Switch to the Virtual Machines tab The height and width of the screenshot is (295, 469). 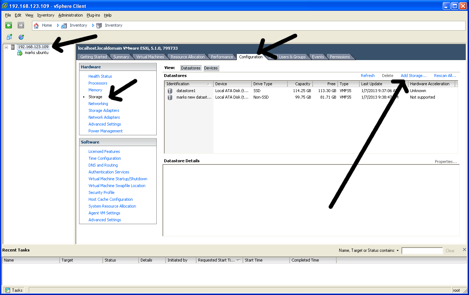tap(150, 57)
